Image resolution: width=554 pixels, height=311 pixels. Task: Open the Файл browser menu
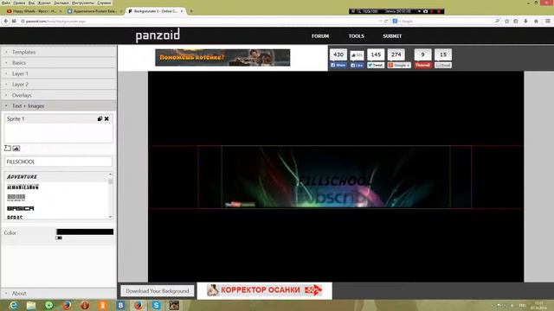pos(6,3)
